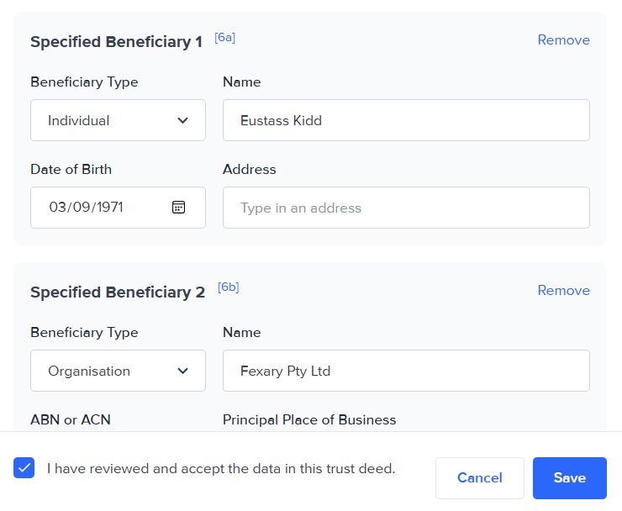Open the [6b] reference link
The width and height of the screenshot is (622, 511).
pos(228,287)
